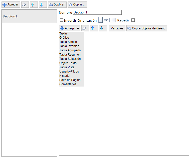This screenshot has height=158, width=191.
Task: Click the eraser icon in the object toolbar
Action: click(x=85, y=28)
